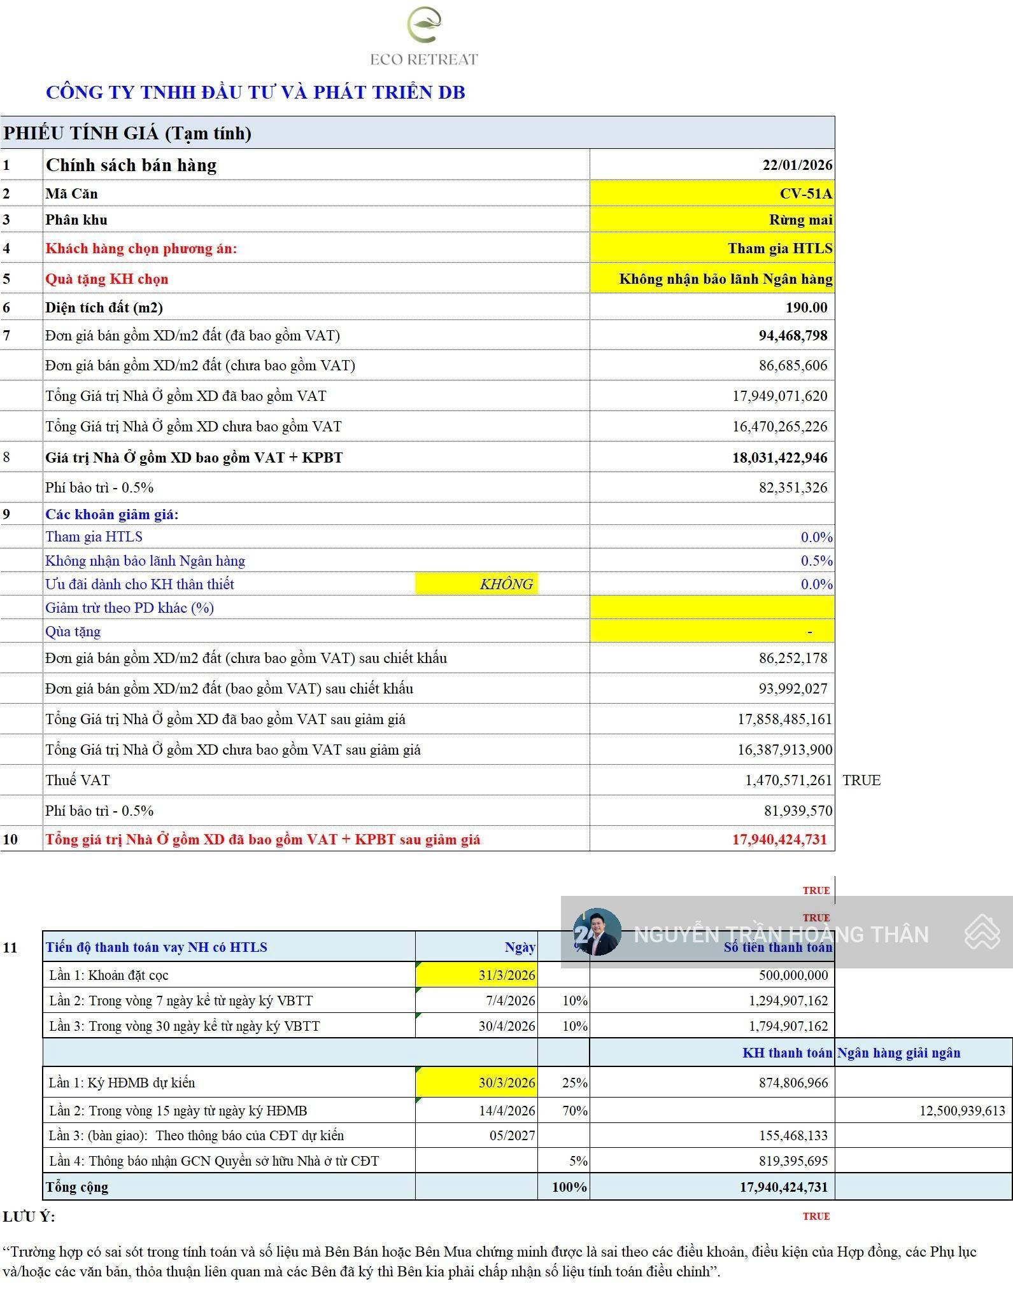
Task: Select the handover payment 155,468,133
Action: [x=793, y=1135]
